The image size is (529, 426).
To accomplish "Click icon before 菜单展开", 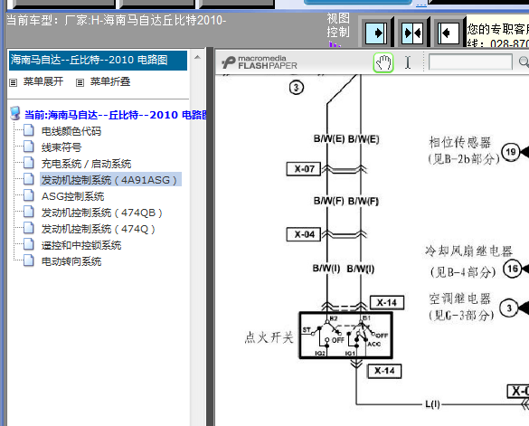I will click(x=13, y=82).
